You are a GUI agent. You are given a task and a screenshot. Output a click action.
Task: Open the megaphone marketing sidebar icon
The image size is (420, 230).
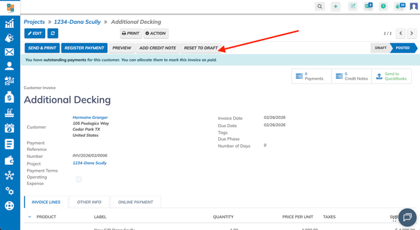coord(9,38)
